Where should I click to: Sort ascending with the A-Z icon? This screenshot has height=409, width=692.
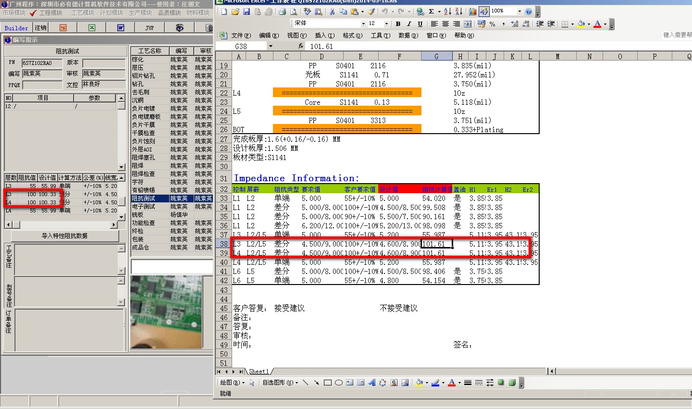tap(448, 12)
